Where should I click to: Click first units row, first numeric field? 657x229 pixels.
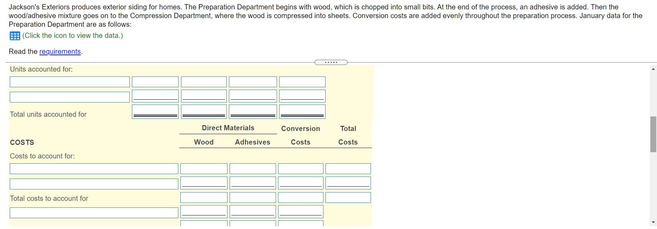tap(155, 82)
